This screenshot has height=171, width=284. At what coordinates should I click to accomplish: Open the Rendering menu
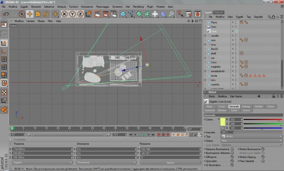[x=138, y=7]
